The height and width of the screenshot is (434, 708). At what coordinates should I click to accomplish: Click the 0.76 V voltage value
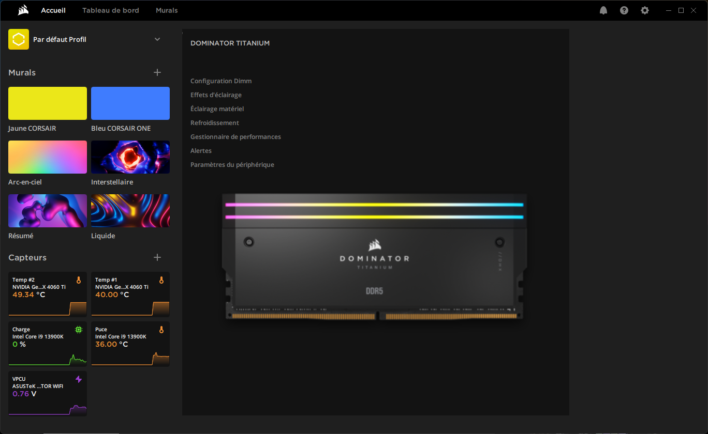coord(24,394)
